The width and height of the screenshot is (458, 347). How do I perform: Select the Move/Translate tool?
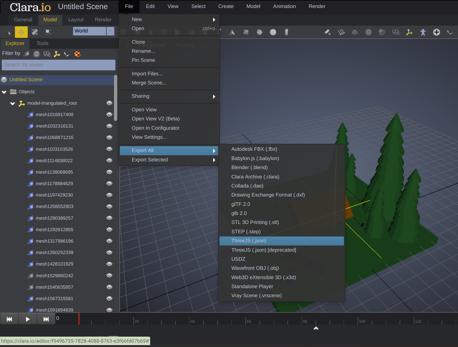tap(21, 32)
